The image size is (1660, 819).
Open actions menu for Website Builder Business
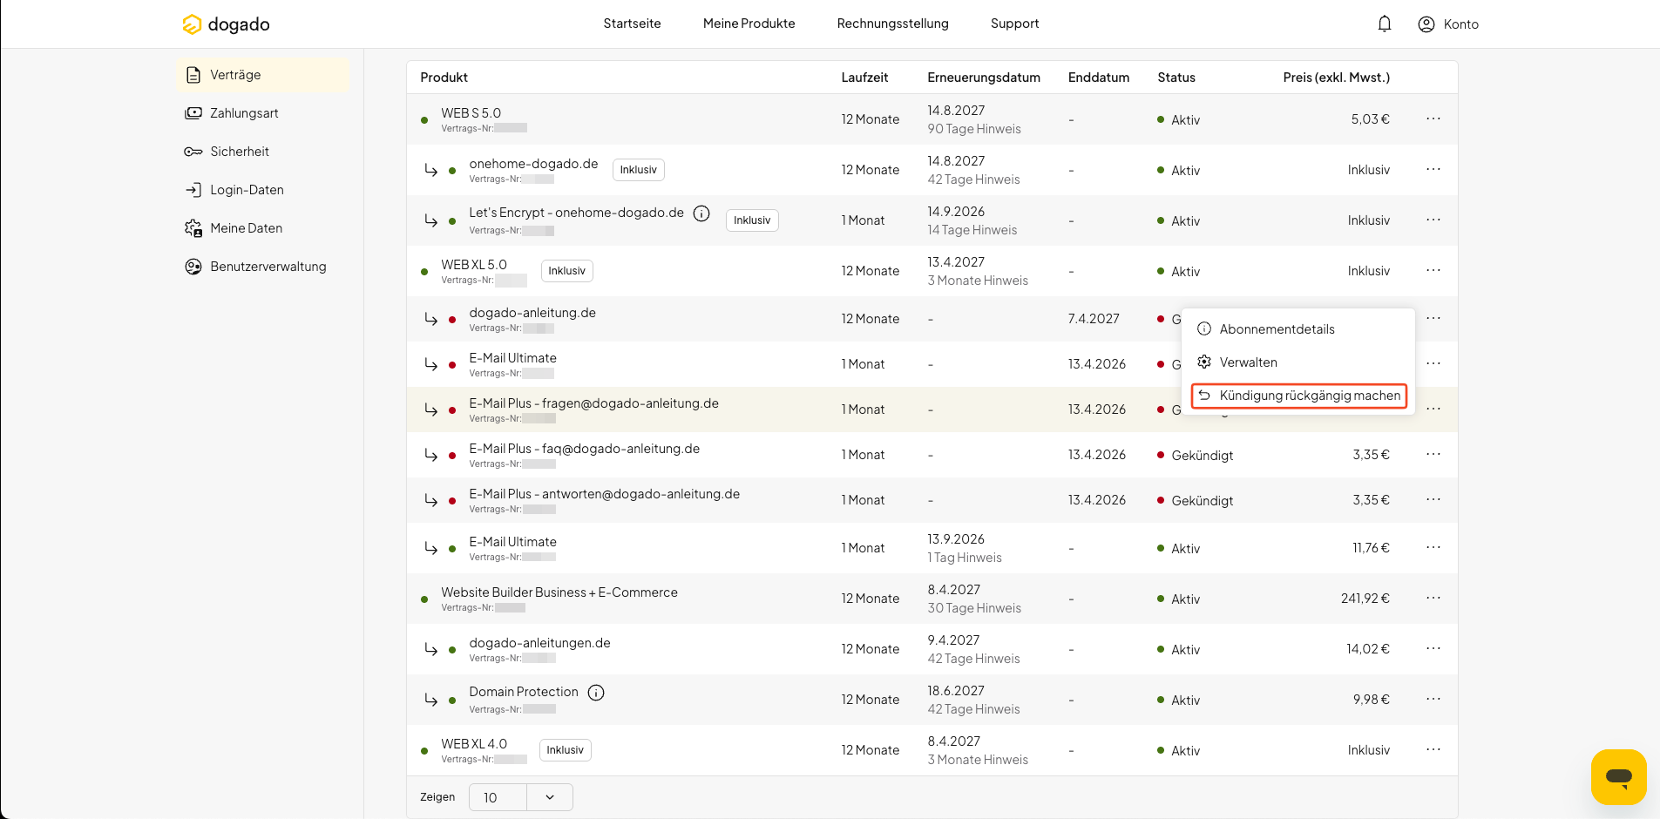coord(1433,598)
